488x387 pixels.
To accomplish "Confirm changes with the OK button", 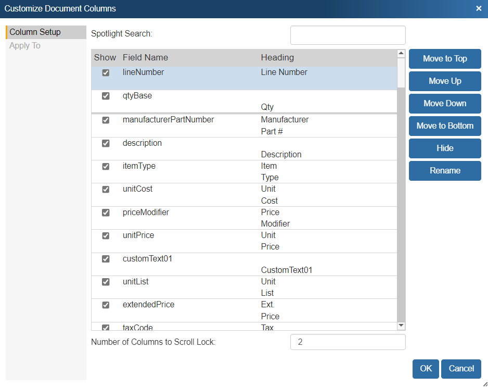I will 426,369.
